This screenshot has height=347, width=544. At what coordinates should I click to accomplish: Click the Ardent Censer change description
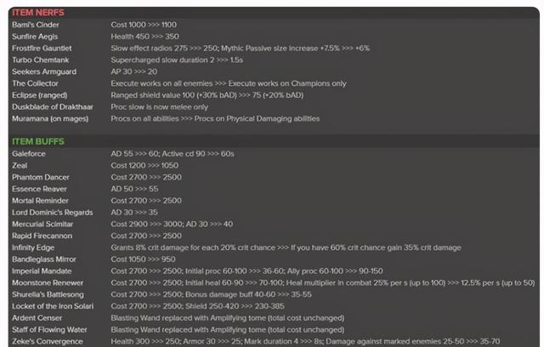point(228,318)
